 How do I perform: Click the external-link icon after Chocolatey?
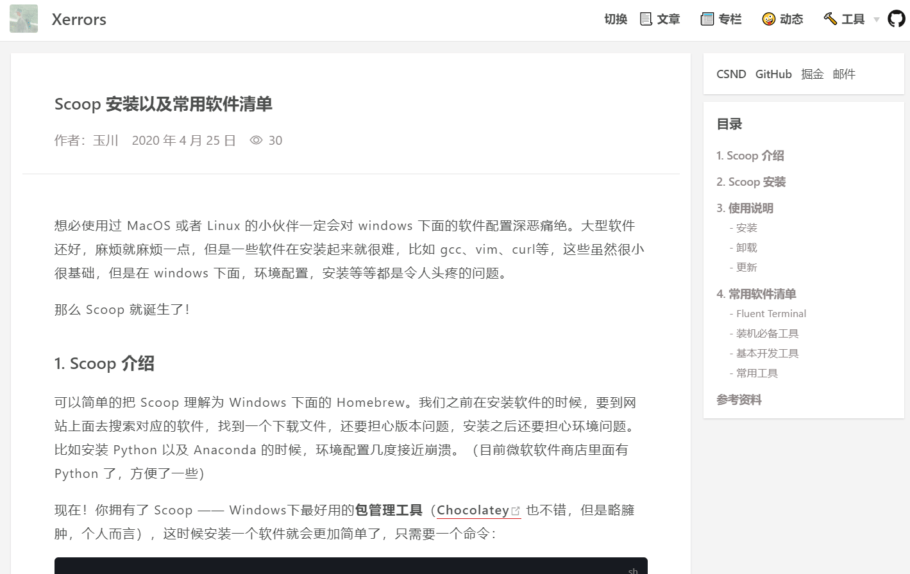[x=516, y=511]
